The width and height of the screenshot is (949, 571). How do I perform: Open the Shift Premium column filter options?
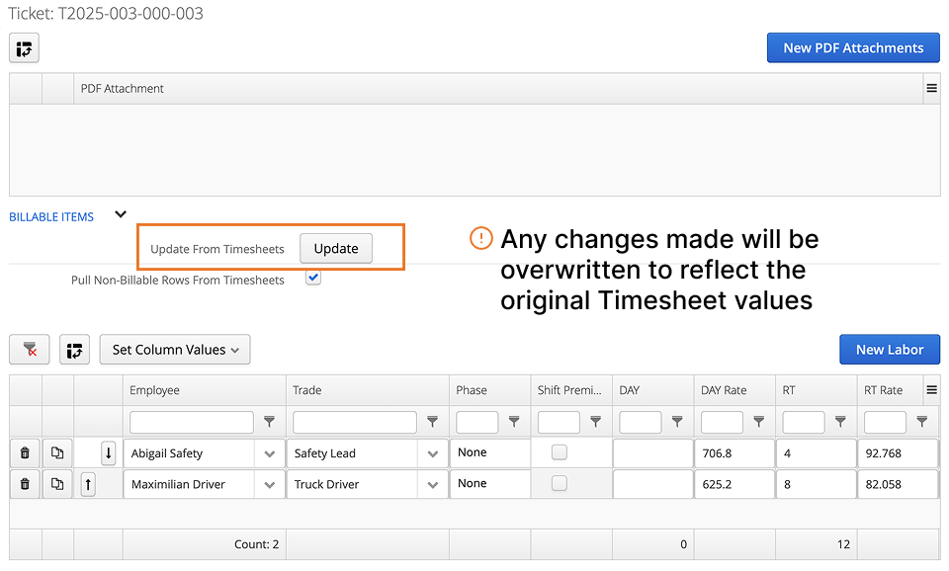[x=595, y=422]
